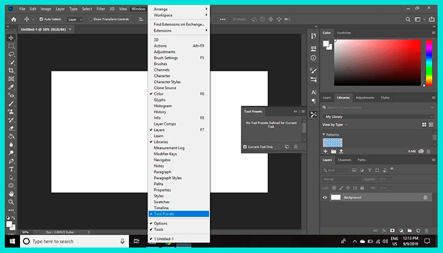Select the Quick Selection tool
The height and width of the screenshot is (253, 443).
coord(11,62)
